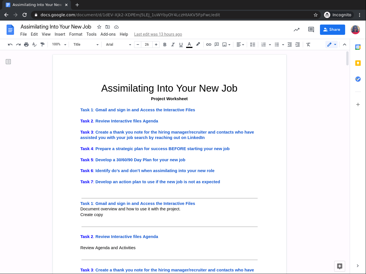Click the document vertical scrollbar thumb
The width and height of the screenshot is (366, 274).
click(347, 59)
